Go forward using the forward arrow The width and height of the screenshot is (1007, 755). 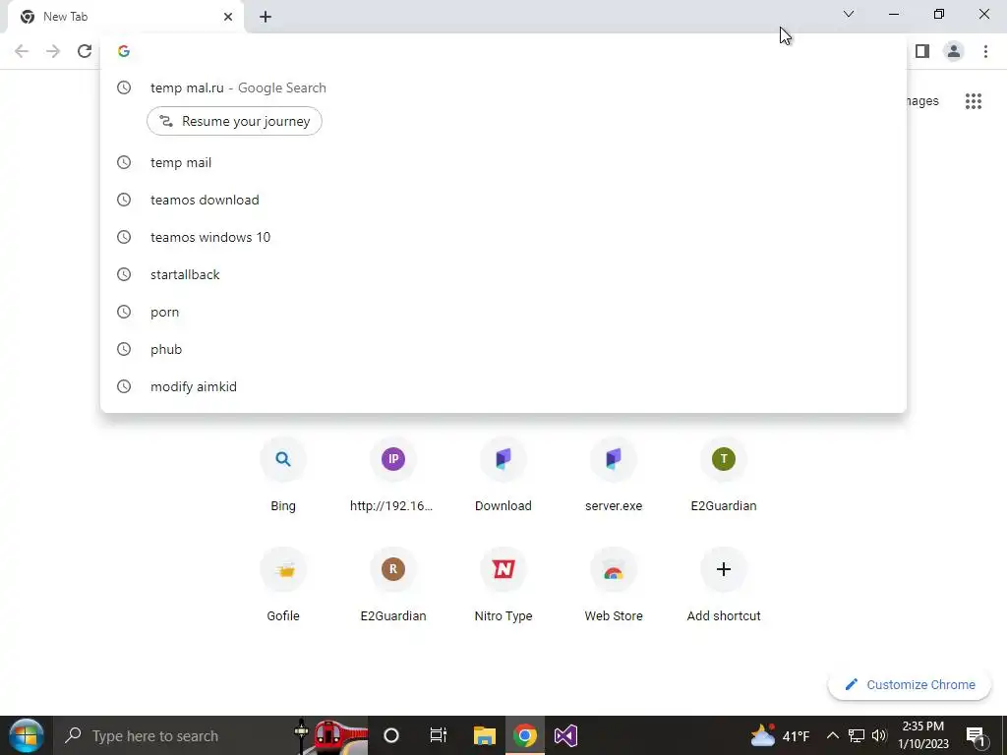(x=53, y=51)
